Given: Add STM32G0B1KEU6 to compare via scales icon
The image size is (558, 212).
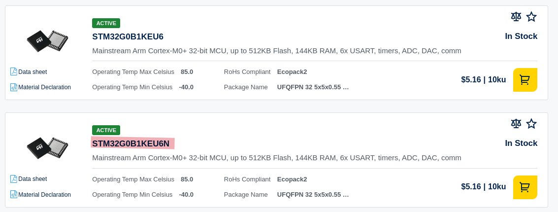Looking at the screenshot, I should (x=516, y=16).
